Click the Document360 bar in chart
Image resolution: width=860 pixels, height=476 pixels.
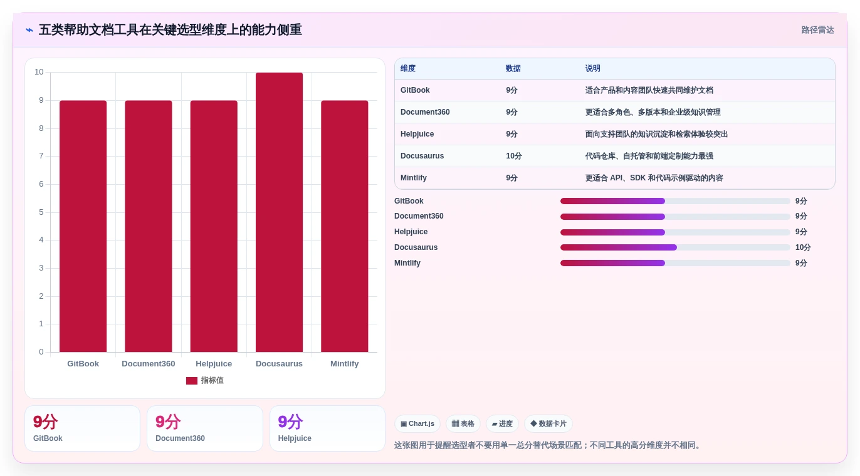[x=149, y=226]
